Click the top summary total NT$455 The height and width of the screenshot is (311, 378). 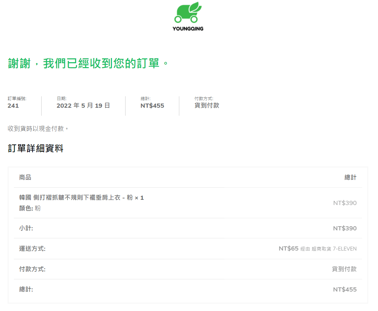[152, 106]
